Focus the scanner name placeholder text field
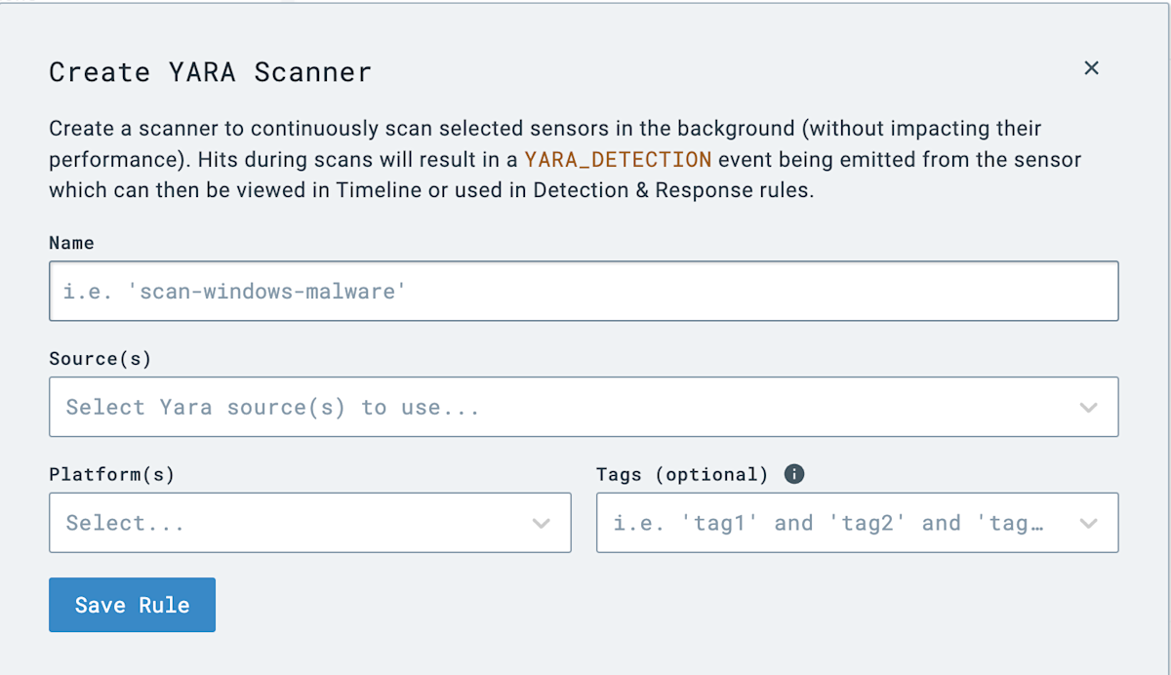 coord(584,291)
